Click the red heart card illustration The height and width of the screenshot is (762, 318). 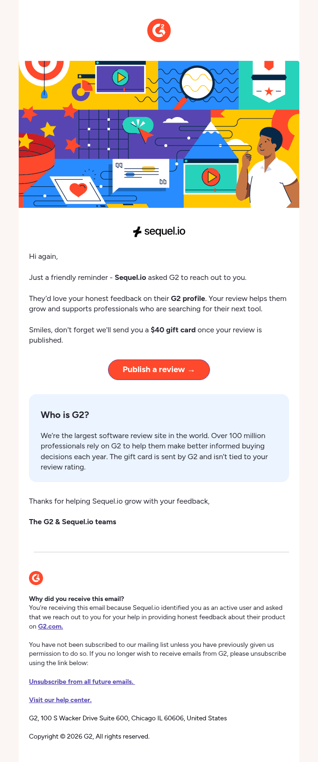pos(78,190)
